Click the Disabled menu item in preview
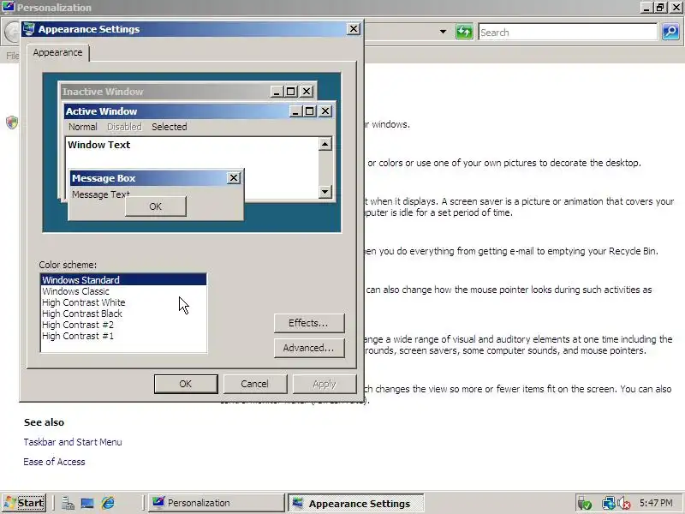This screenshot has width=685, height=514. coord(124,127)
